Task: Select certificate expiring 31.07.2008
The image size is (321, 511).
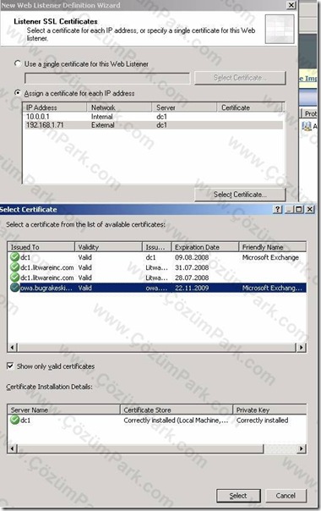Action: [x=156, y=267]
